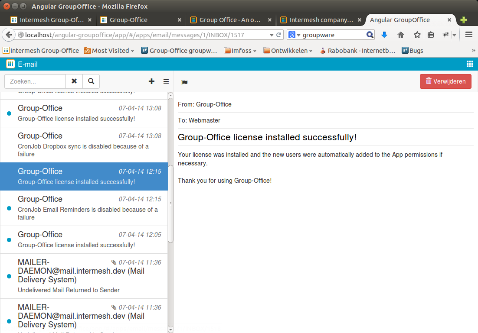Open the Intermesh Group-Office bookmark
This screenshot has width=478, height=333.
tap(41, 51)
